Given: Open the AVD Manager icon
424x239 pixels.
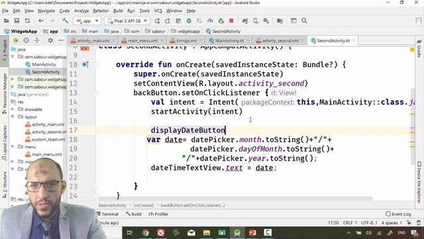Looking at the screenshot, I should click(x=256, y=21).
